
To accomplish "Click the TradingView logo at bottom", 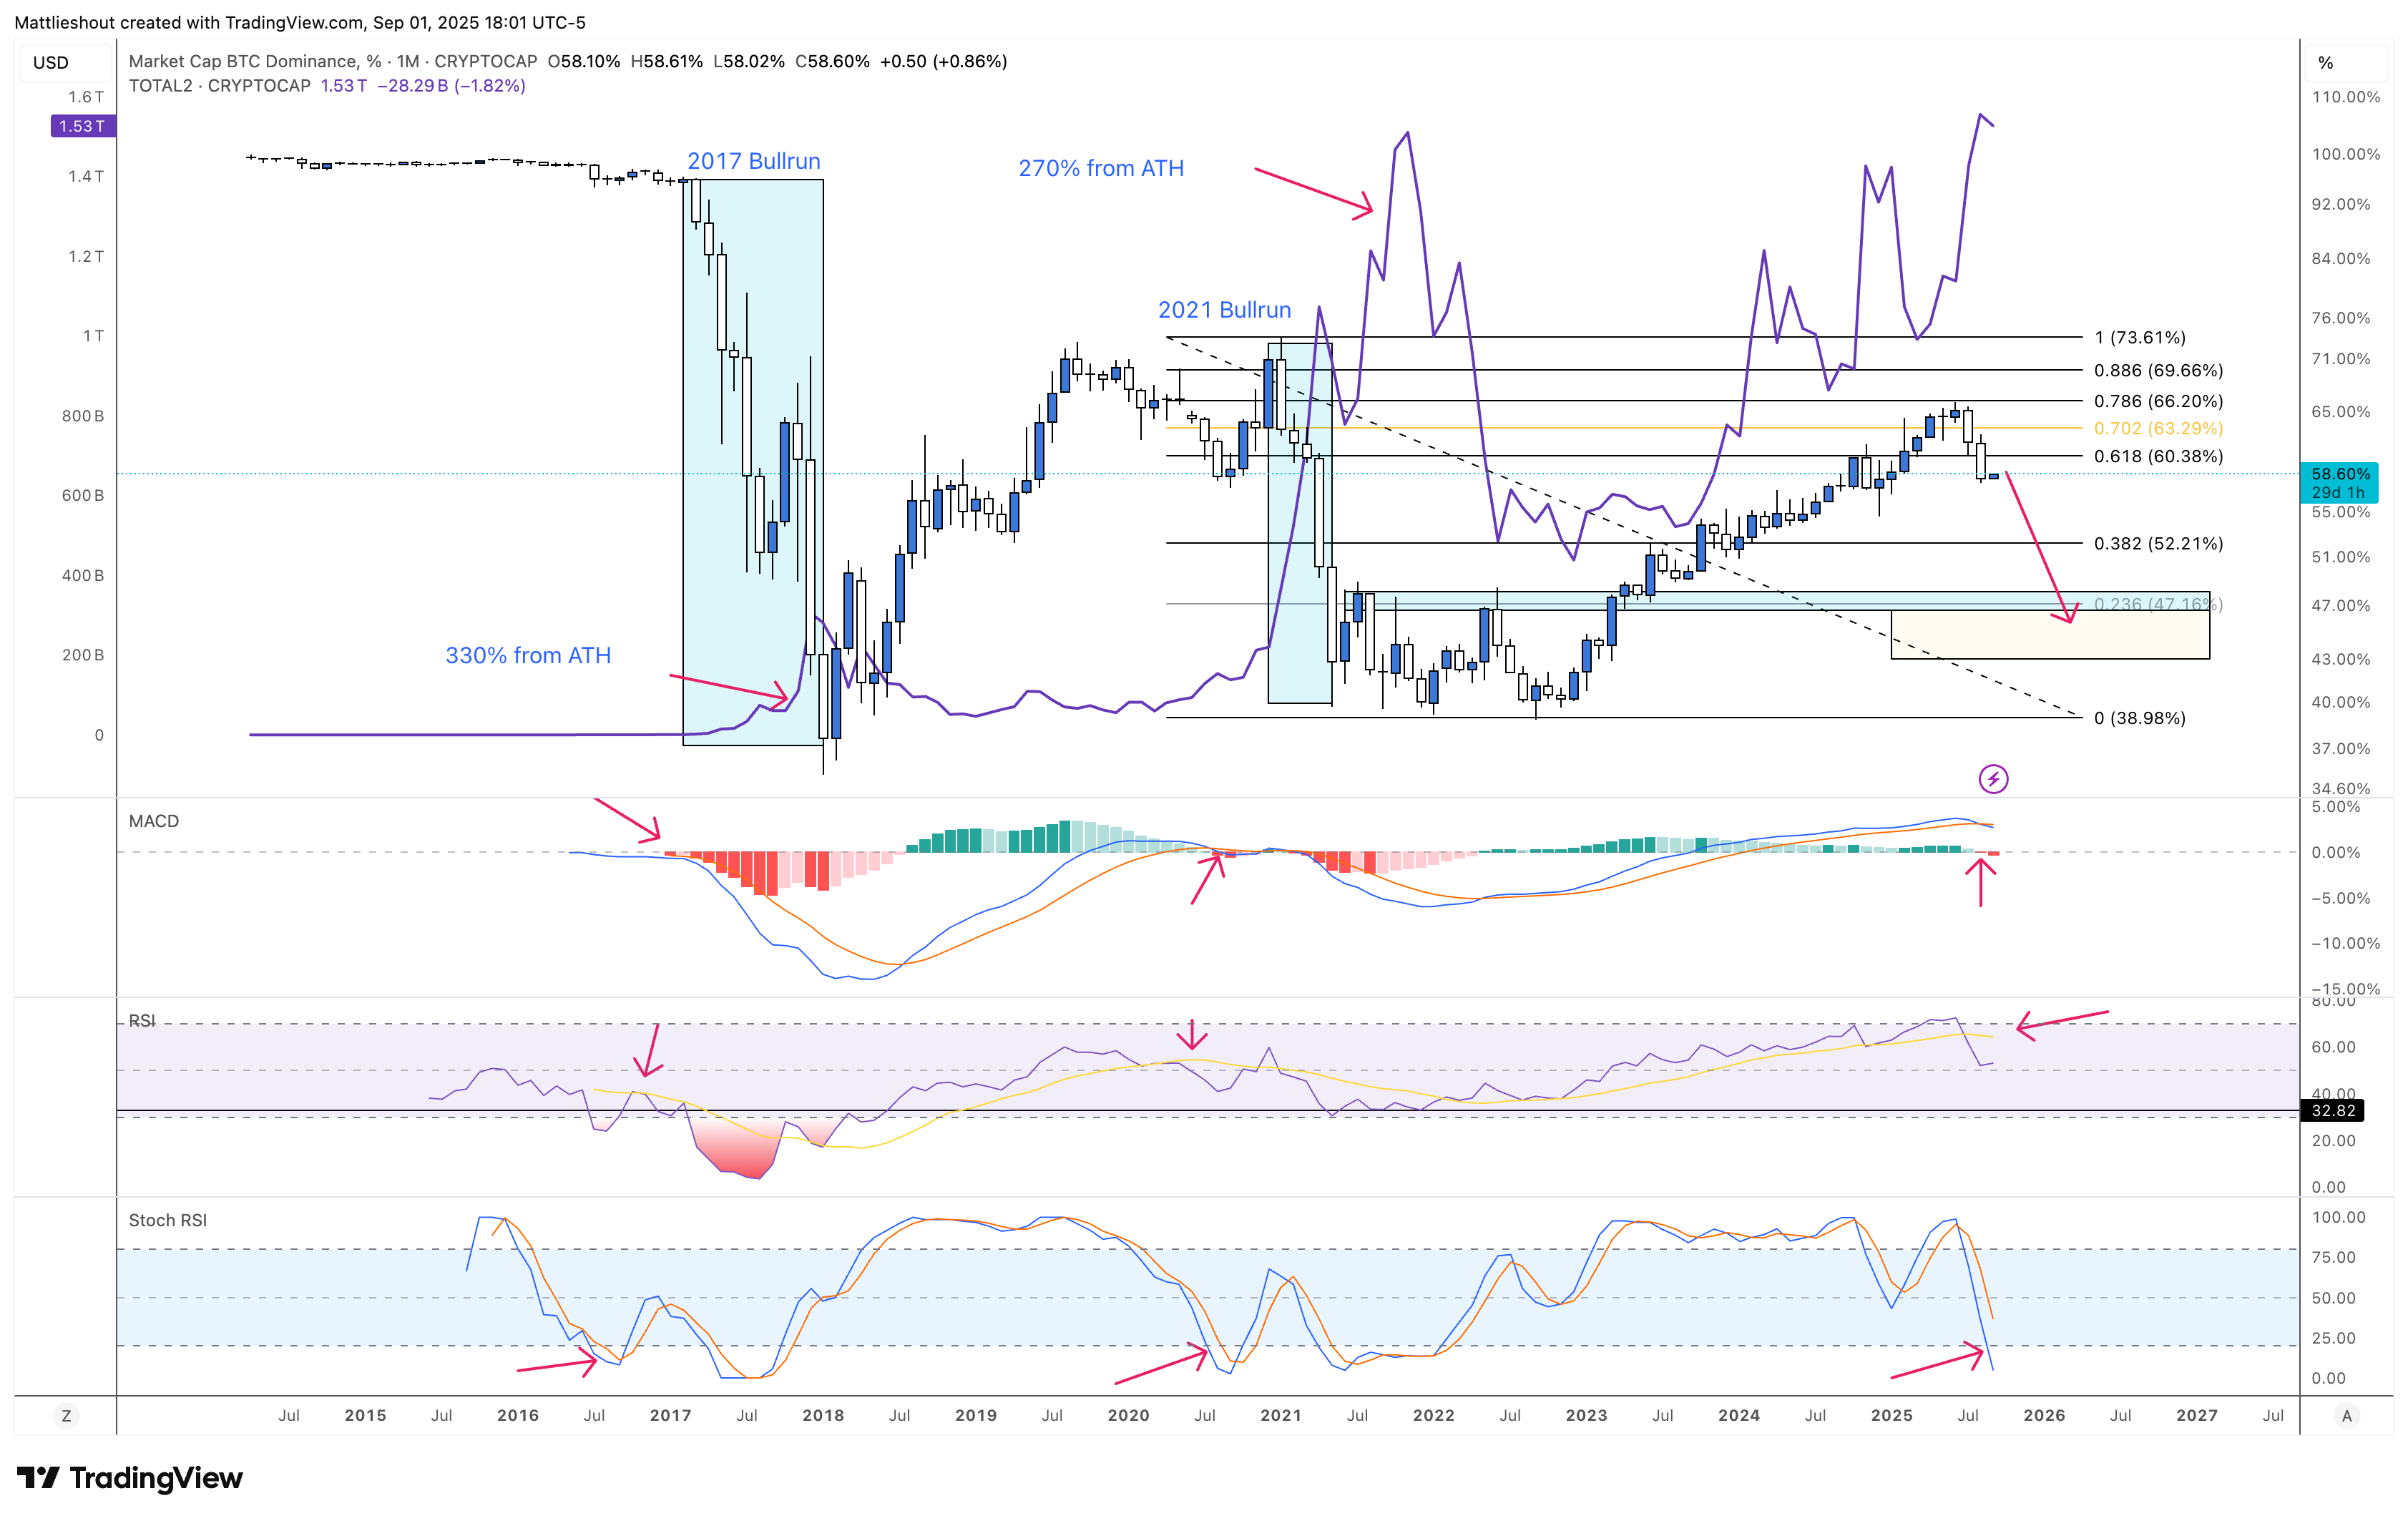I will 130,1477.
